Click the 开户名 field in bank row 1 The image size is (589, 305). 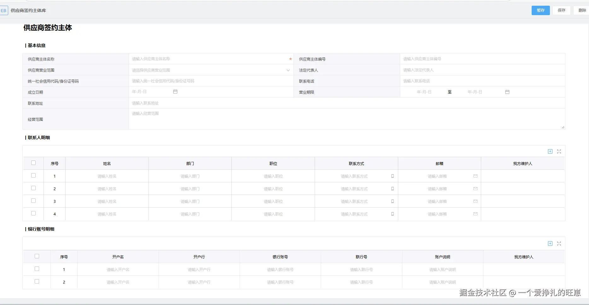pos(118,270)
